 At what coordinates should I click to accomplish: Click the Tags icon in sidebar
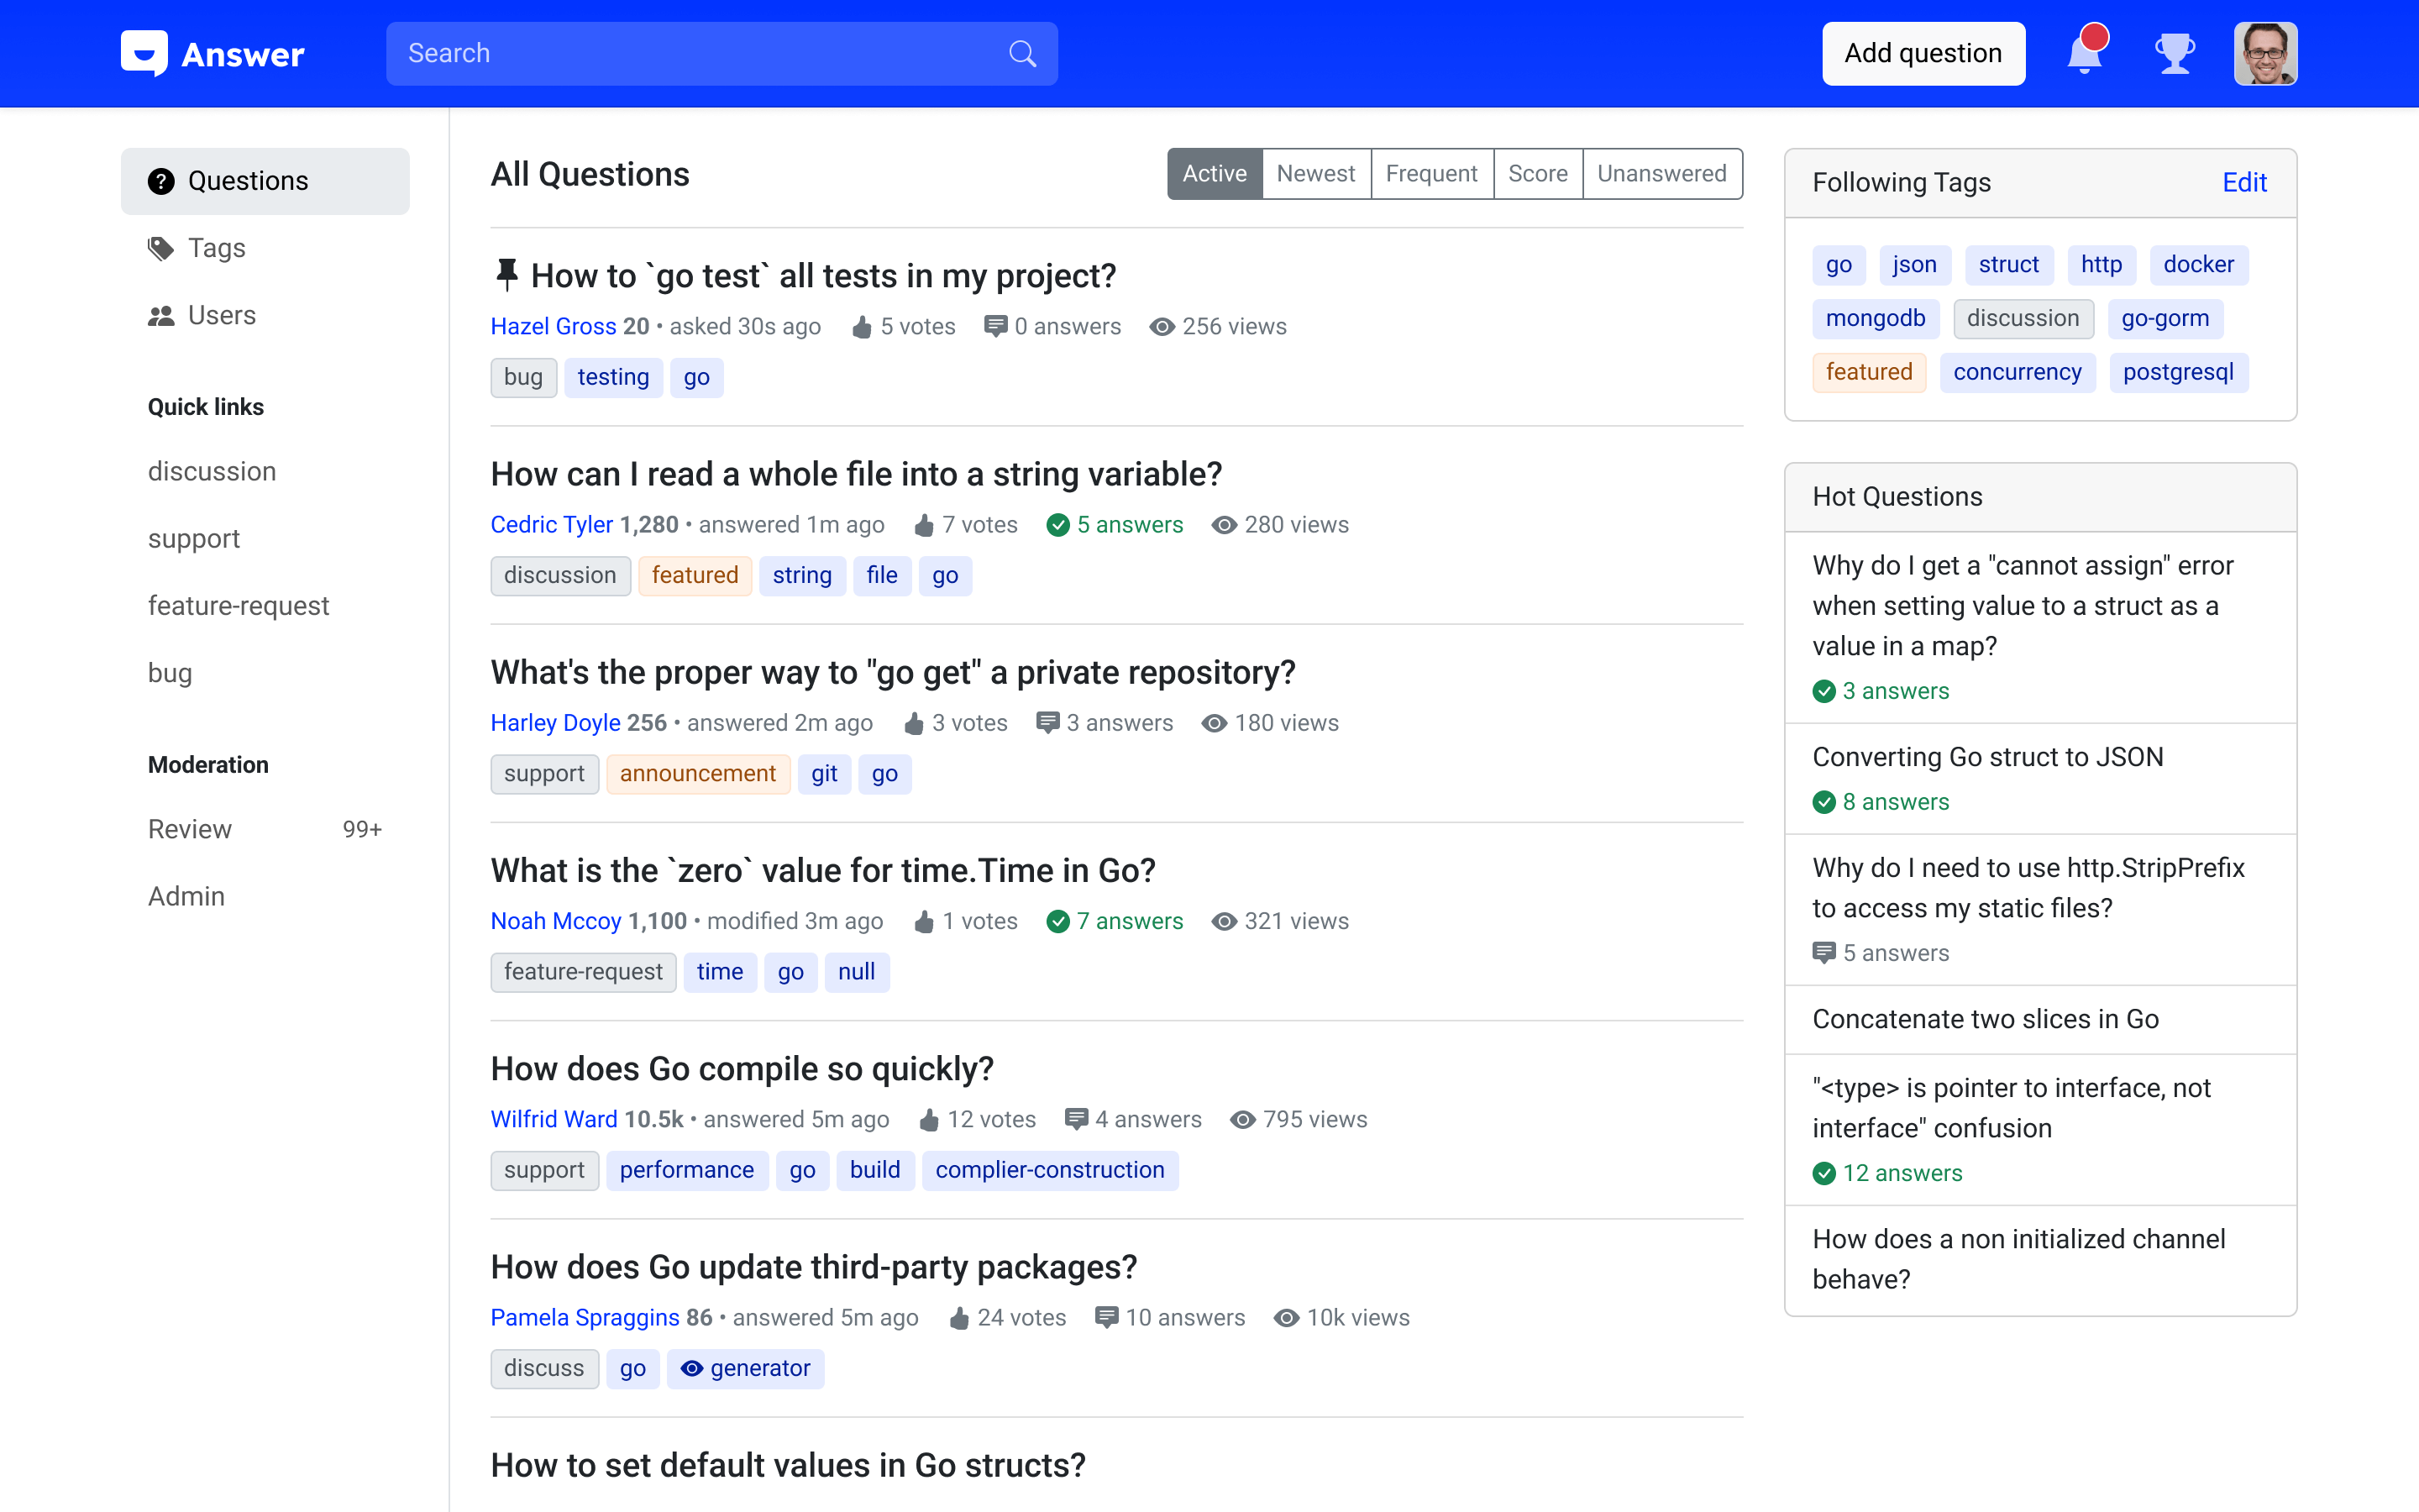click(161, 248)
